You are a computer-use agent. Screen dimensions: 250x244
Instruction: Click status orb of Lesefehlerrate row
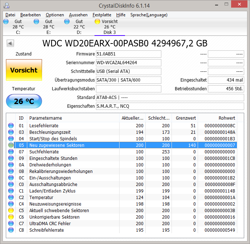(x=11, y=125)
